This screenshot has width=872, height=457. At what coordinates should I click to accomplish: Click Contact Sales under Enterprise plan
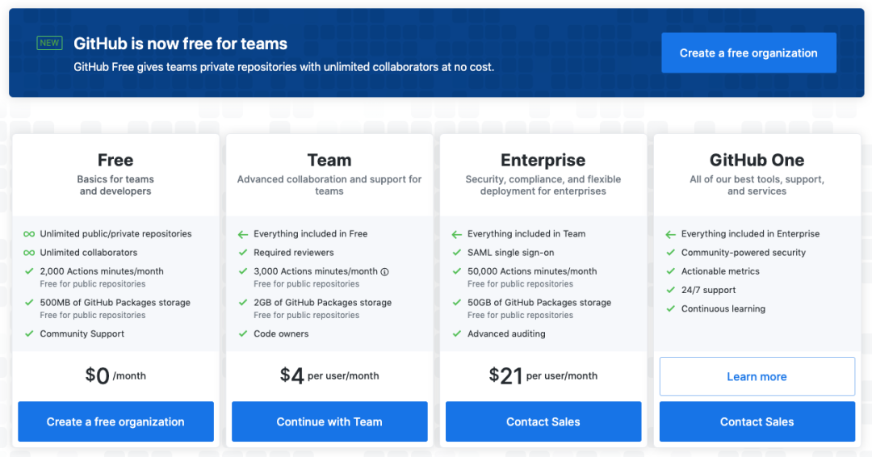tap(543, 421)
